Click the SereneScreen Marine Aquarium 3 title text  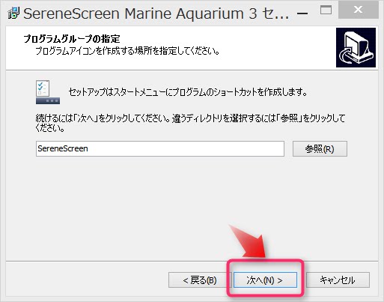click(156, 13)
